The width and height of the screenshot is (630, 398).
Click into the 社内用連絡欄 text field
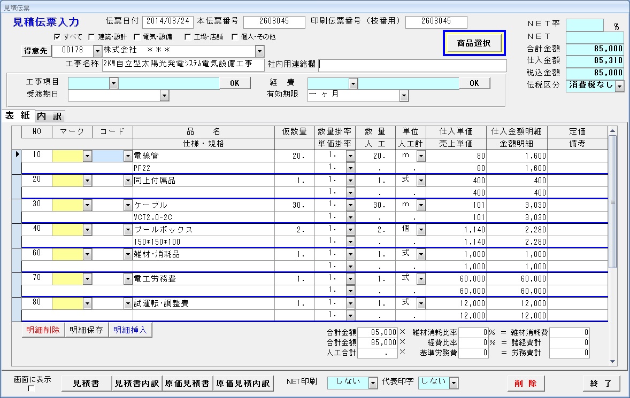pyautogui.click(x=412, y=65)
